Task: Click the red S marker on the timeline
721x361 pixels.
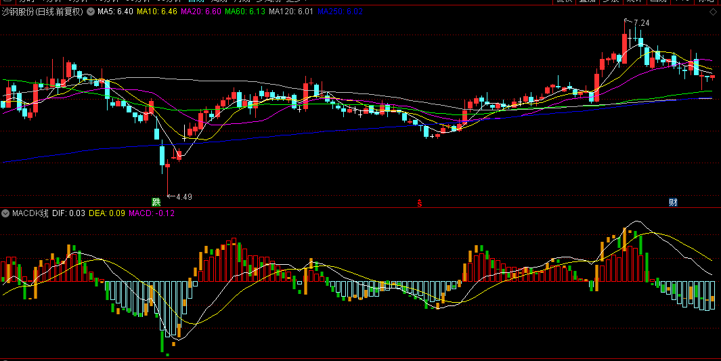Action: (x=419, y=203)
